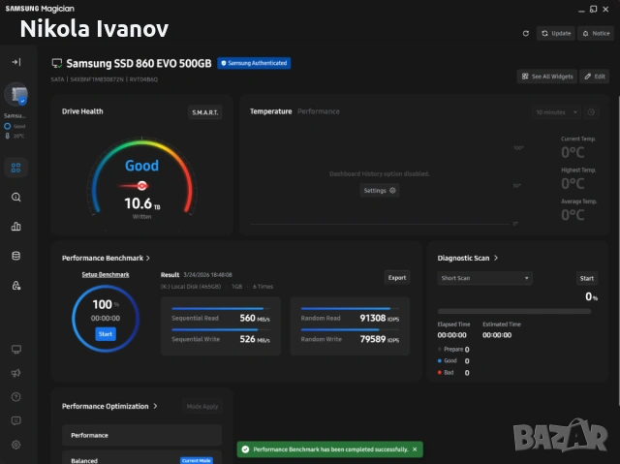This screenshot has height=464, width=620.
Task: Expand the Performance Optimization section
Action: pos(155,406)
